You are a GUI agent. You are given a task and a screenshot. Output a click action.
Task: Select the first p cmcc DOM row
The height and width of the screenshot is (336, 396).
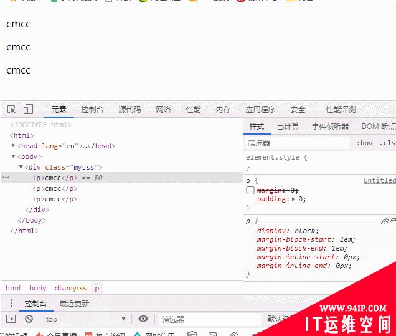pyautogui.click(x=122, y=178)
